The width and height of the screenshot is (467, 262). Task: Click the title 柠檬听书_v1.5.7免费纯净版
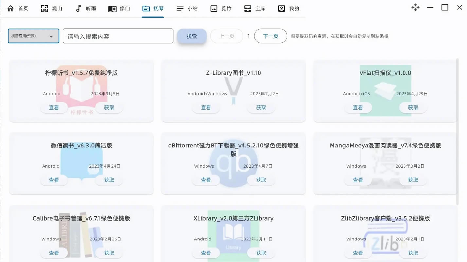click(81, 73)
